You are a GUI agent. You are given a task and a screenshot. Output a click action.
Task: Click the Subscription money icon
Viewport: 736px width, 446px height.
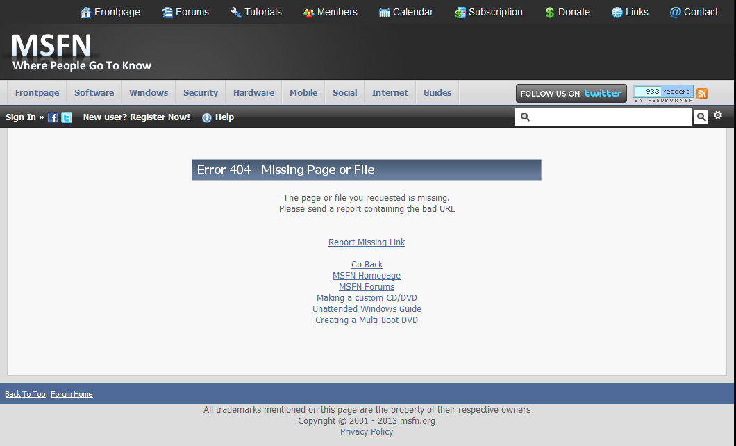pyautogui.click(x=460, y=13)
